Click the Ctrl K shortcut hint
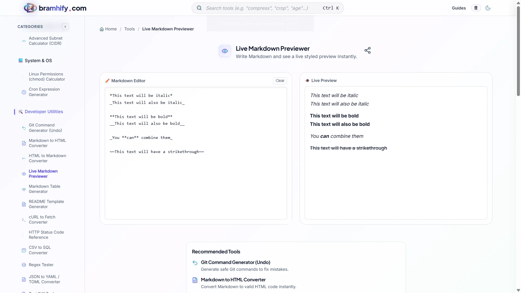 331,8
